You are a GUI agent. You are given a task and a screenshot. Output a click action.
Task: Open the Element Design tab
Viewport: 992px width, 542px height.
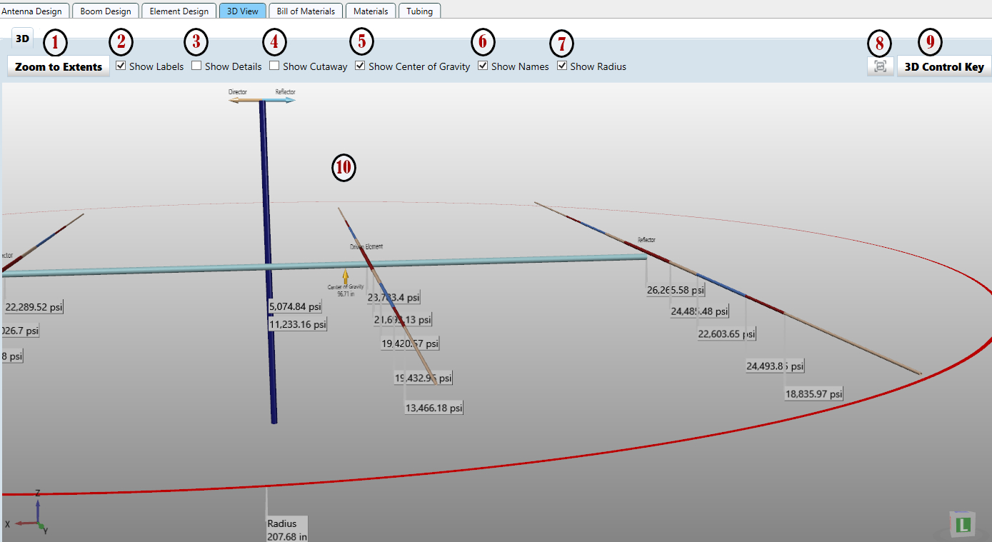tap(179, 11)
